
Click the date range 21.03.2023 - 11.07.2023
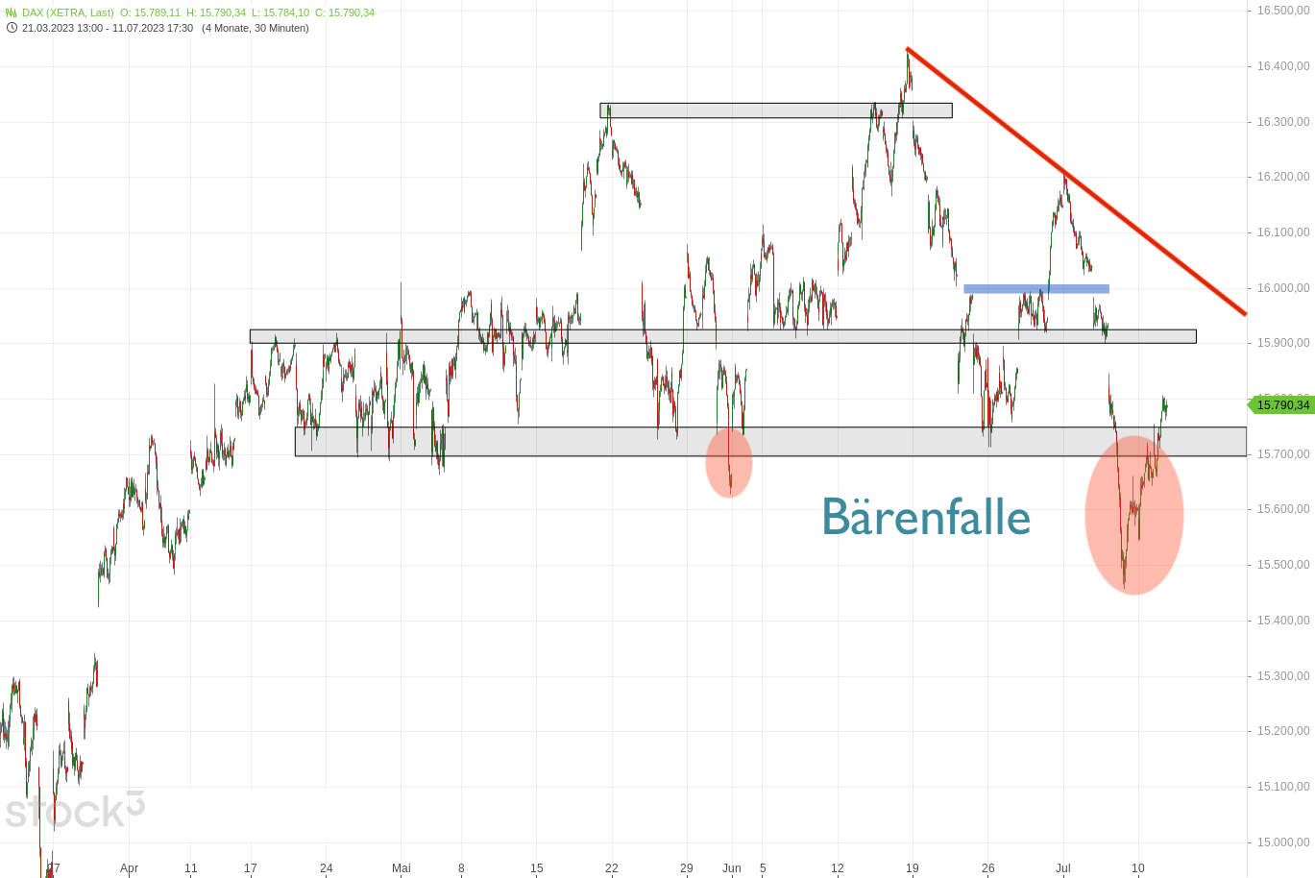[x=108, y=28]
